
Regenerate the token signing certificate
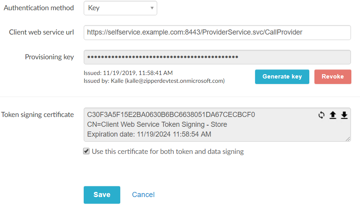point(321,115)
